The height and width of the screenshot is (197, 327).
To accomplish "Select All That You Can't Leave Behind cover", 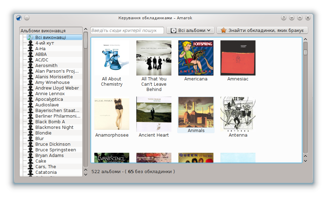I will tap(154, 58).
